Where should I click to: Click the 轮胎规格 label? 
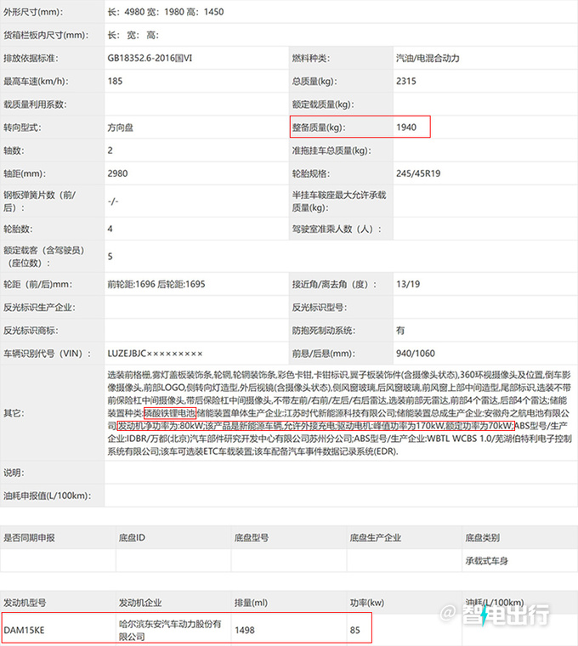(x=311, y=173)
